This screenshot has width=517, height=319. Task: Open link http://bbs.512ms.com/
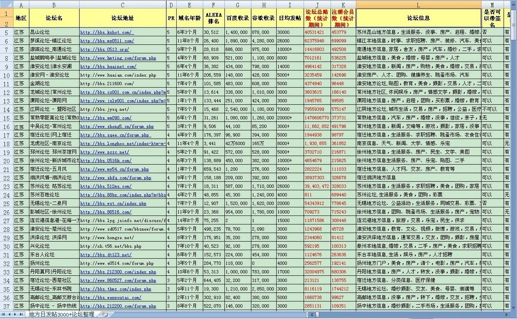(x=106, y=186)
